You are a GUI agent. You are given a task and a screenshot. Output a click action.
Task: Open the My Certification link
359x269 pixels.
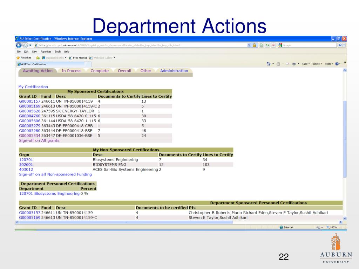point(33,87)
